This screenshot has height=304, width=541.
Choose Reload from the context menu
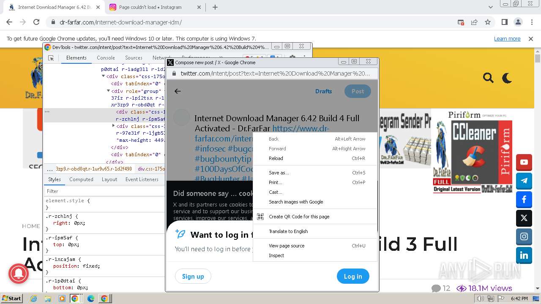[315, 158]
